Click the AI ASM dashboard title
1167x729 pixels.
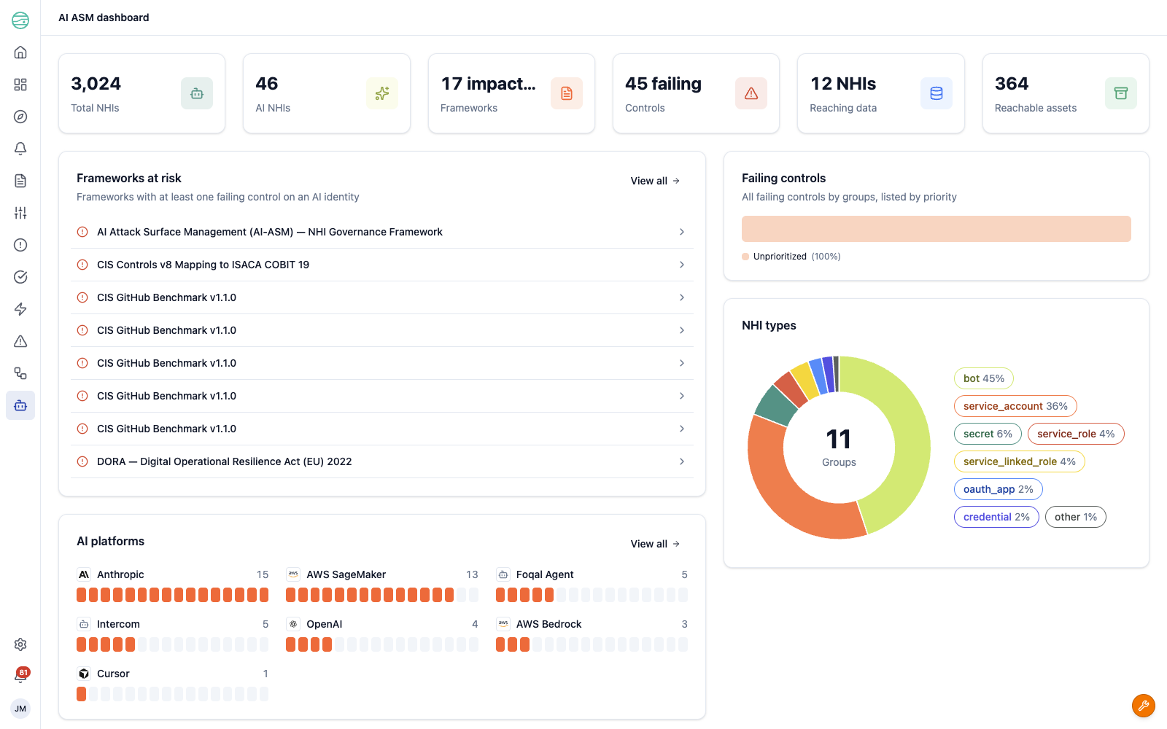point(104,17)
